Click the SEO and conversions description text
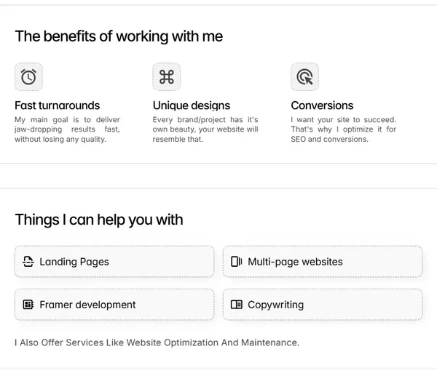The width and height of the screenshot is (437, 373). pyautogui.click(x=343, y=129)
